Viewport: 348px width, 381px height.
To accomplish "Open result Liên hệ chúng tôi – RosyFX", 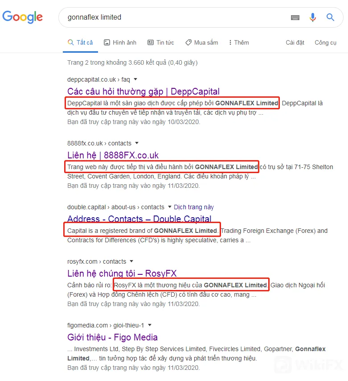I will tap(122, 273).
